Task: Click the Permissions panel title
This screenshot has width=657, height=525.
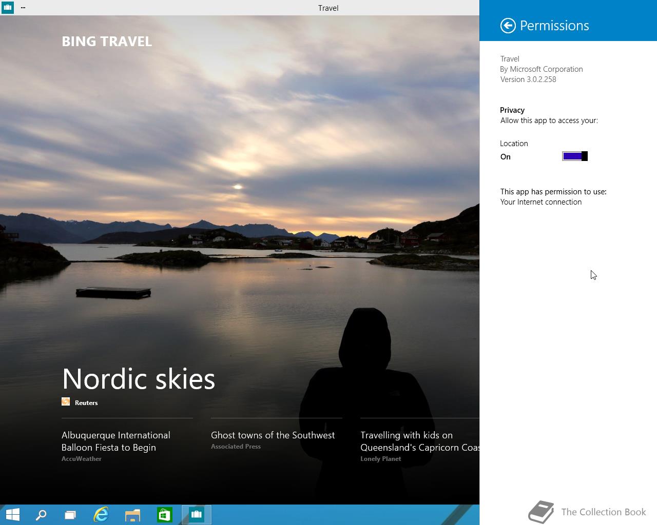Action: pyautogui.click(x=554, y=26)
